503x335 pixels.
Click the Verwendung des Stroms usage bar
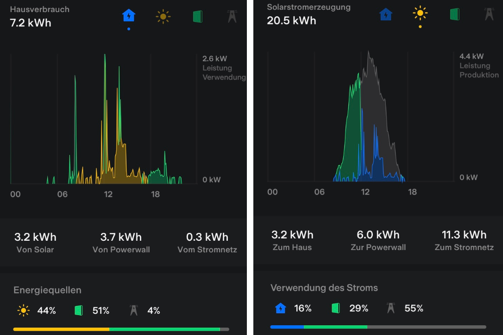[378, 327]
